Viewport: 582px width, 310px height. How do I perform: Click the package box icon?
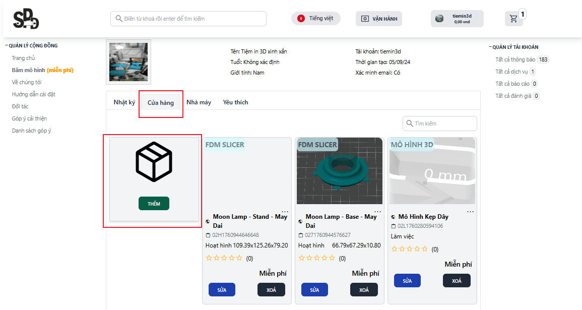tap(154, 162)
